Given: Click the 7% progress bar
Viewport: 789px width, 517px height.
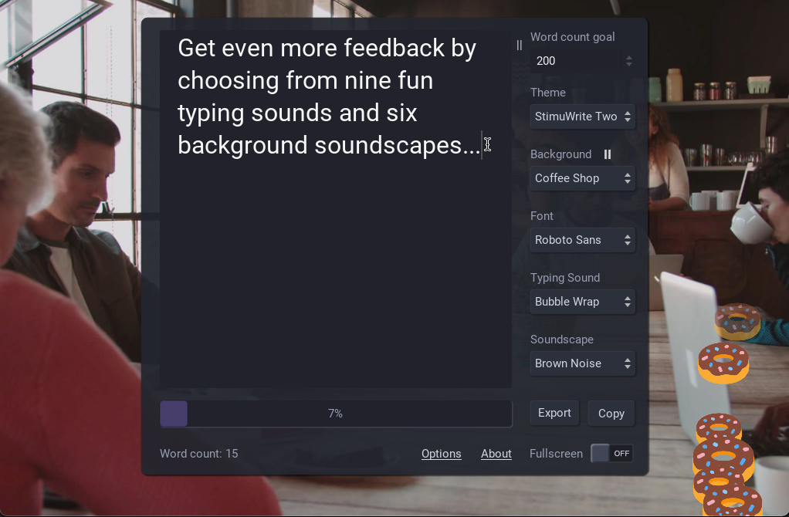Looking at the screenshot, I should point(336,414).
